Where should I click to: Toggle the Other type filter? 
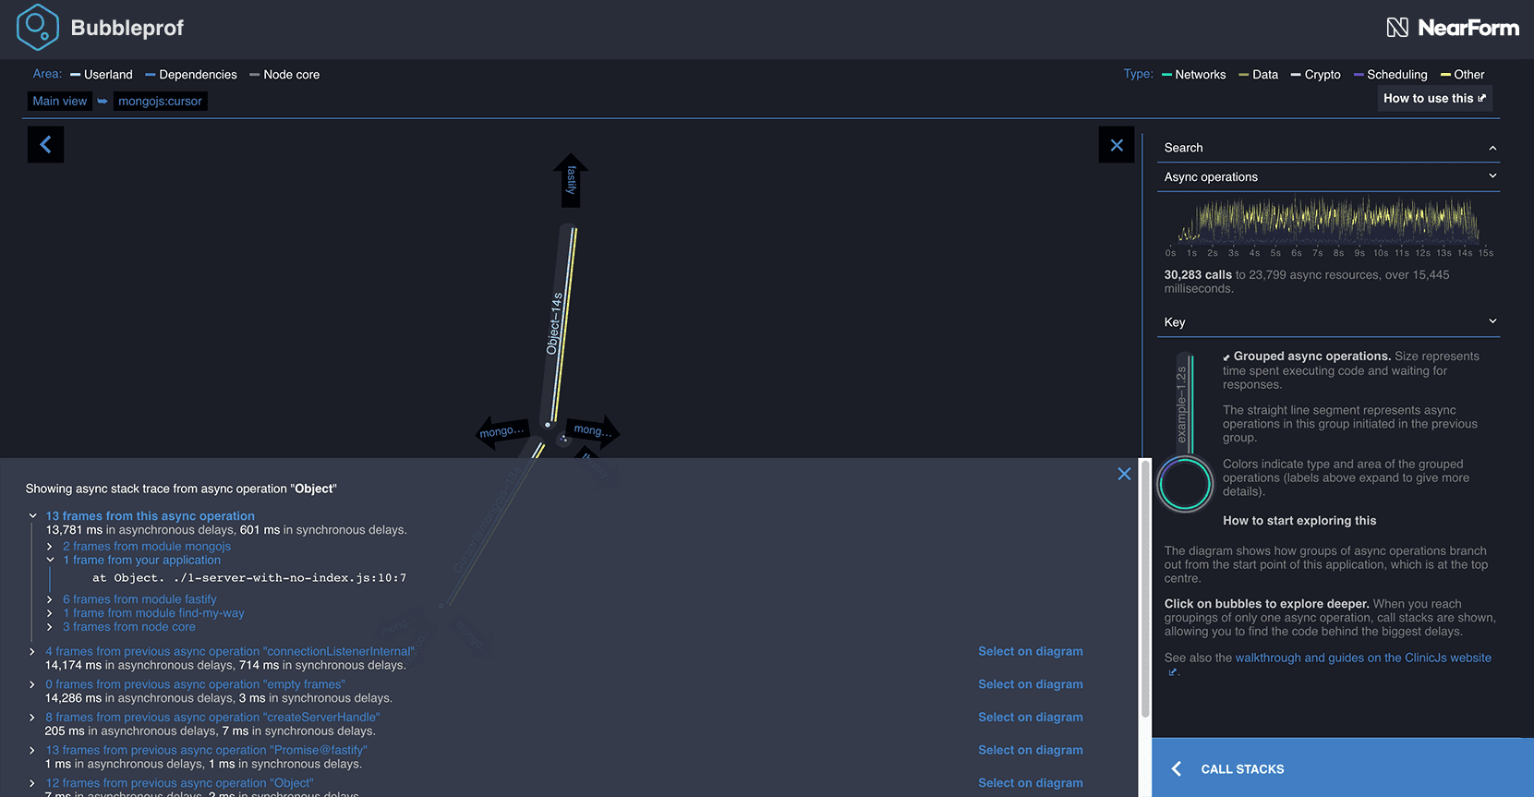click(1463, 74)
